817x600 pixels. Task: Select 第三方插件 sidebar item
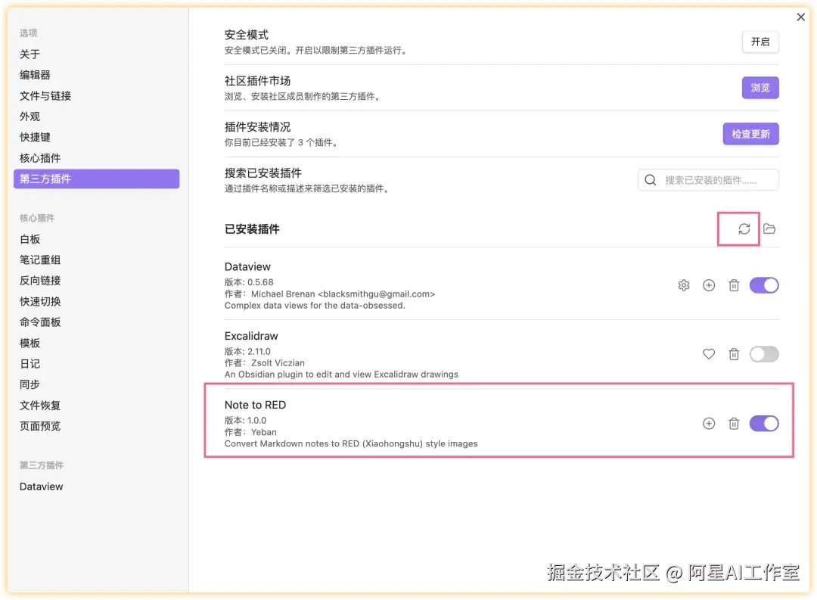(x=96, y=179)
